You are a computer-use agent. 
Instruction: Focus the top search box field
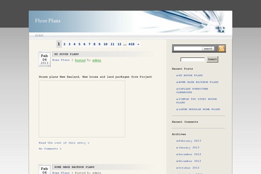[188, 48]
